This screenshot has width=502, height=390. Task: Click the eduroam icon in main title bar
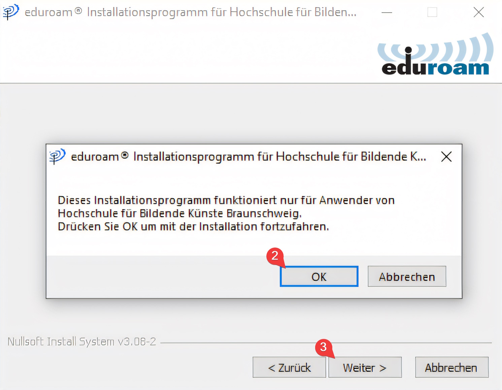click(11, 12)
